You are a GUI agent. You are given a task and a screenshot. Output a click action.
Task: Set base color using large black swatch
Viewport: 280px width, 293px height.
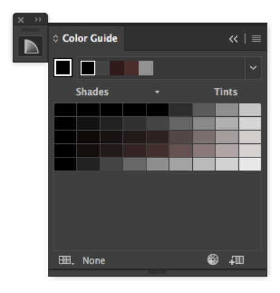[x=63, y=68]
